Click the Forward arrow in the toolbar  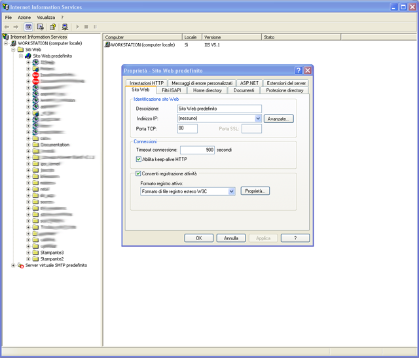[x=16, y=27]
